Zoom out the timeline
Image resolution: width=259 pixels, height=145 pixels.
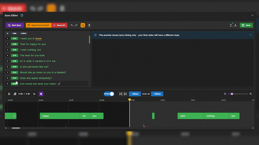[225, 94]
